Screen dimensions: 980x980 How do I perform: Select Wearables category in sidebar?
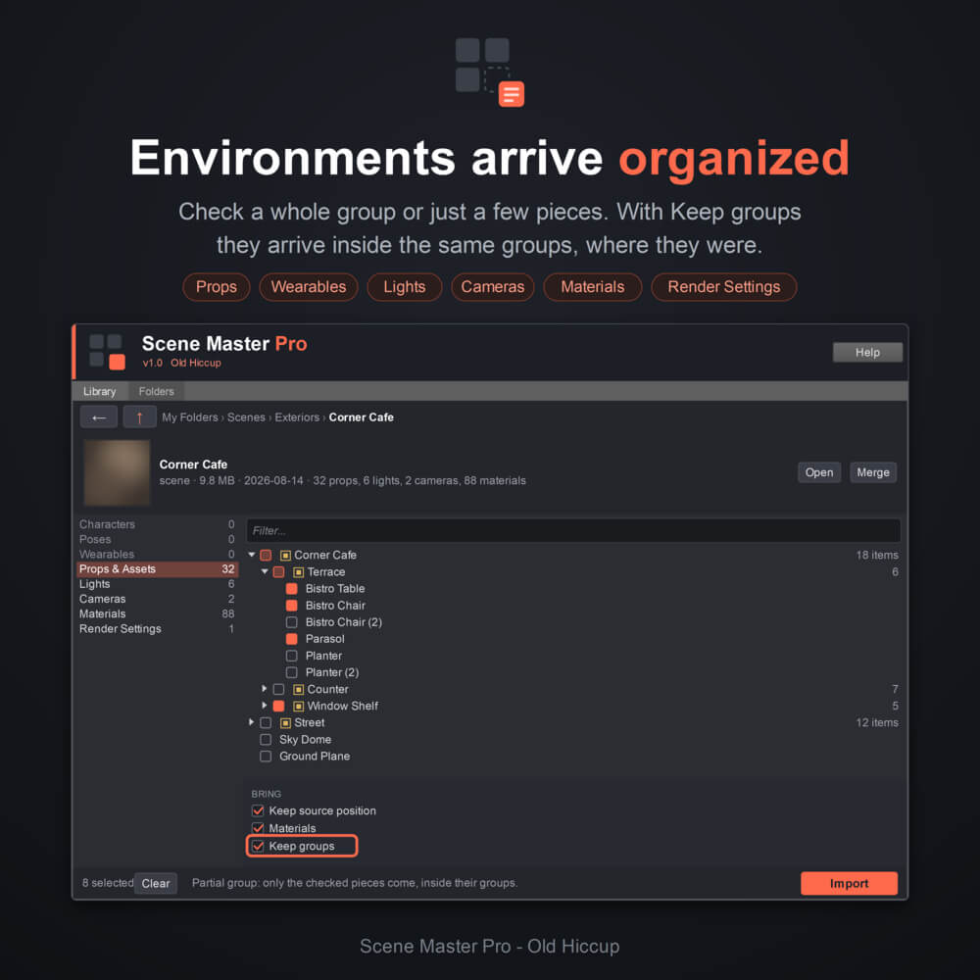pos(157,555)
